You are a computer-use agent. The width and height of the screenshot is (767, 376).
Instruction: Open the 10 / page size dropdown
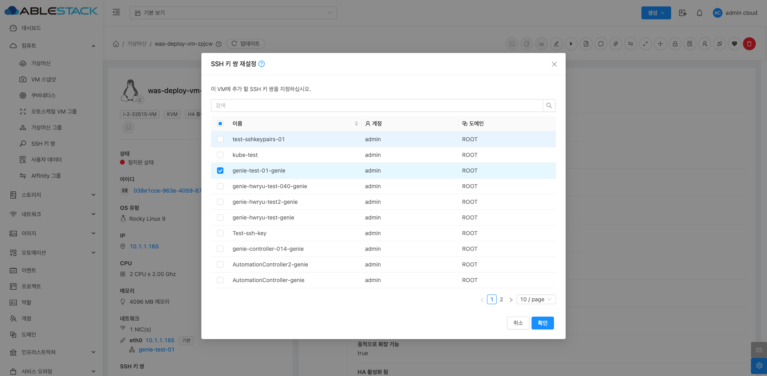(536, 299)
